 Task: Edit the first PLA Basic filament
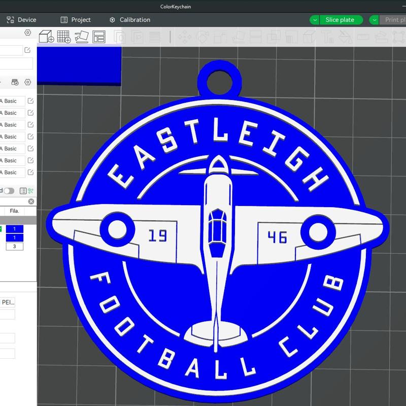31,100
